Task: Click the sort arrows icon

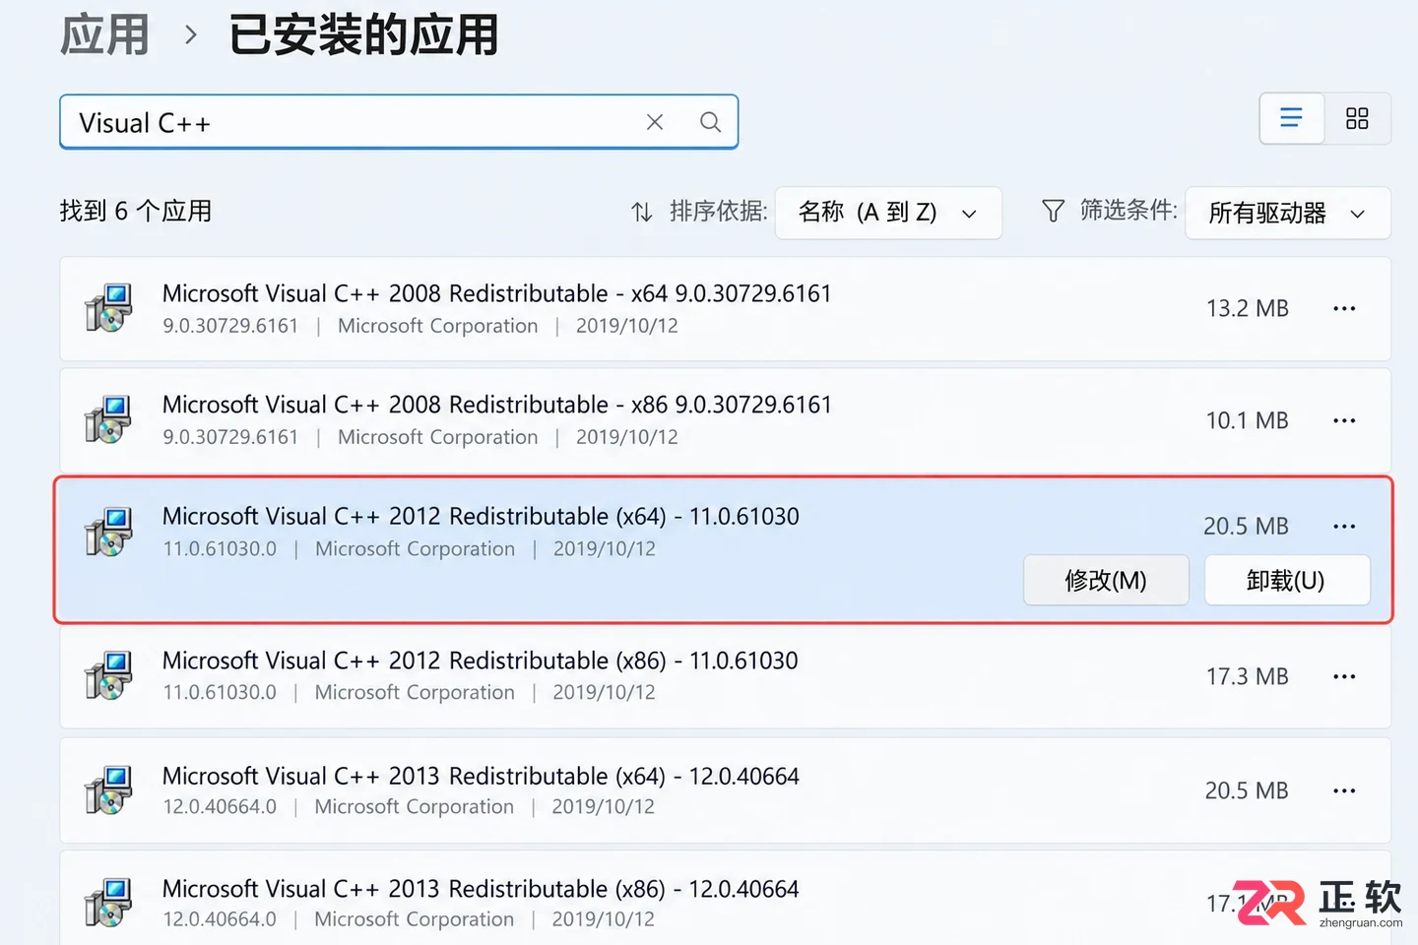Action: tap(642, 212)
